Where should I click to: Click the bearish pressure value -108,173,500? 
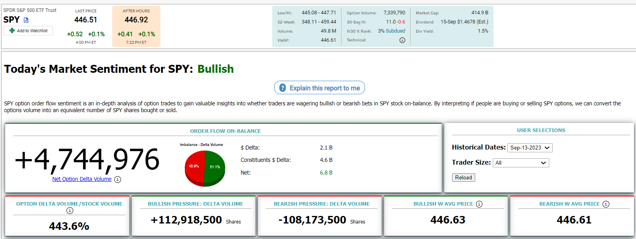(x=312, y=220)
